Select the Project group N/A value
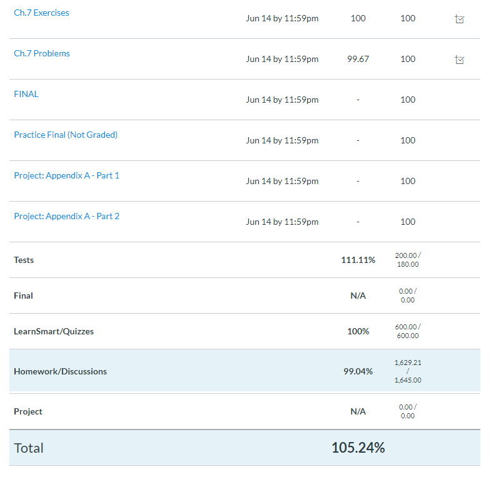Viewport: 491px width, 479px height. point(358,411)
